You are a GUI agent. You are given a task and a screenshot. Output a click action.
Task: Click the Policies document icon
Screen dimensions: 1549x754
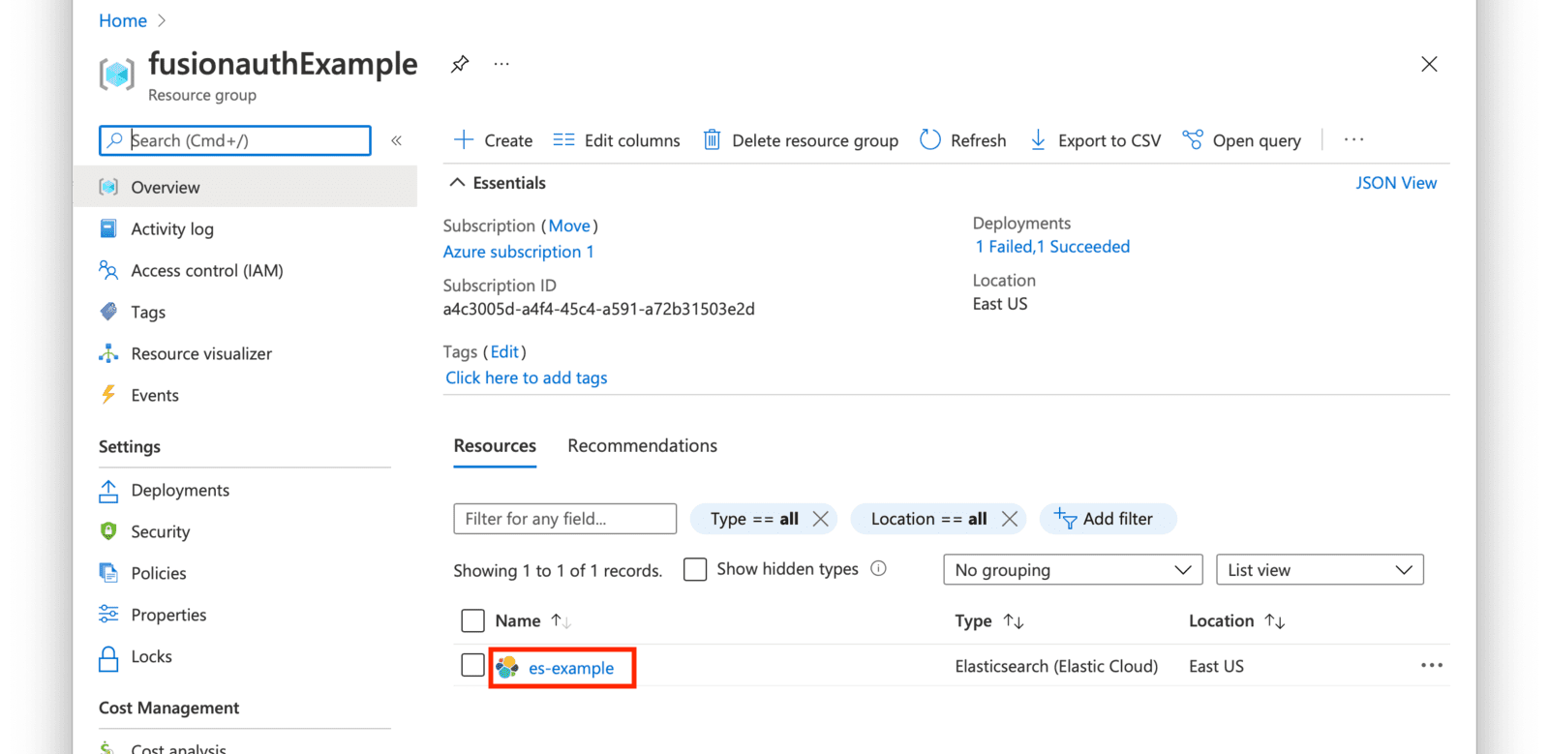click(x=108, y=573)
